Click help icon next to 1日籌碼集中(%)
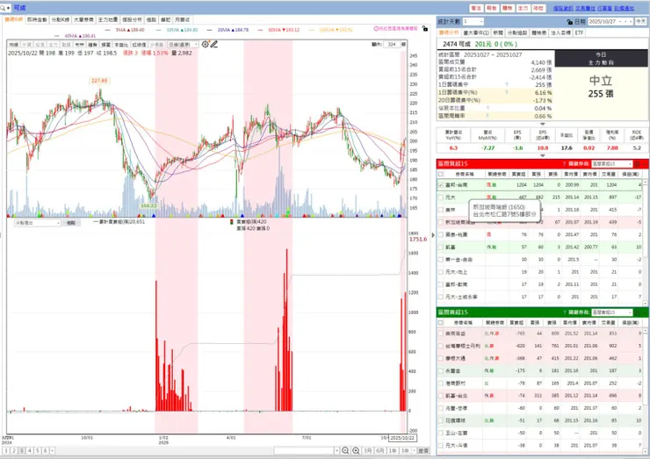 507,92
